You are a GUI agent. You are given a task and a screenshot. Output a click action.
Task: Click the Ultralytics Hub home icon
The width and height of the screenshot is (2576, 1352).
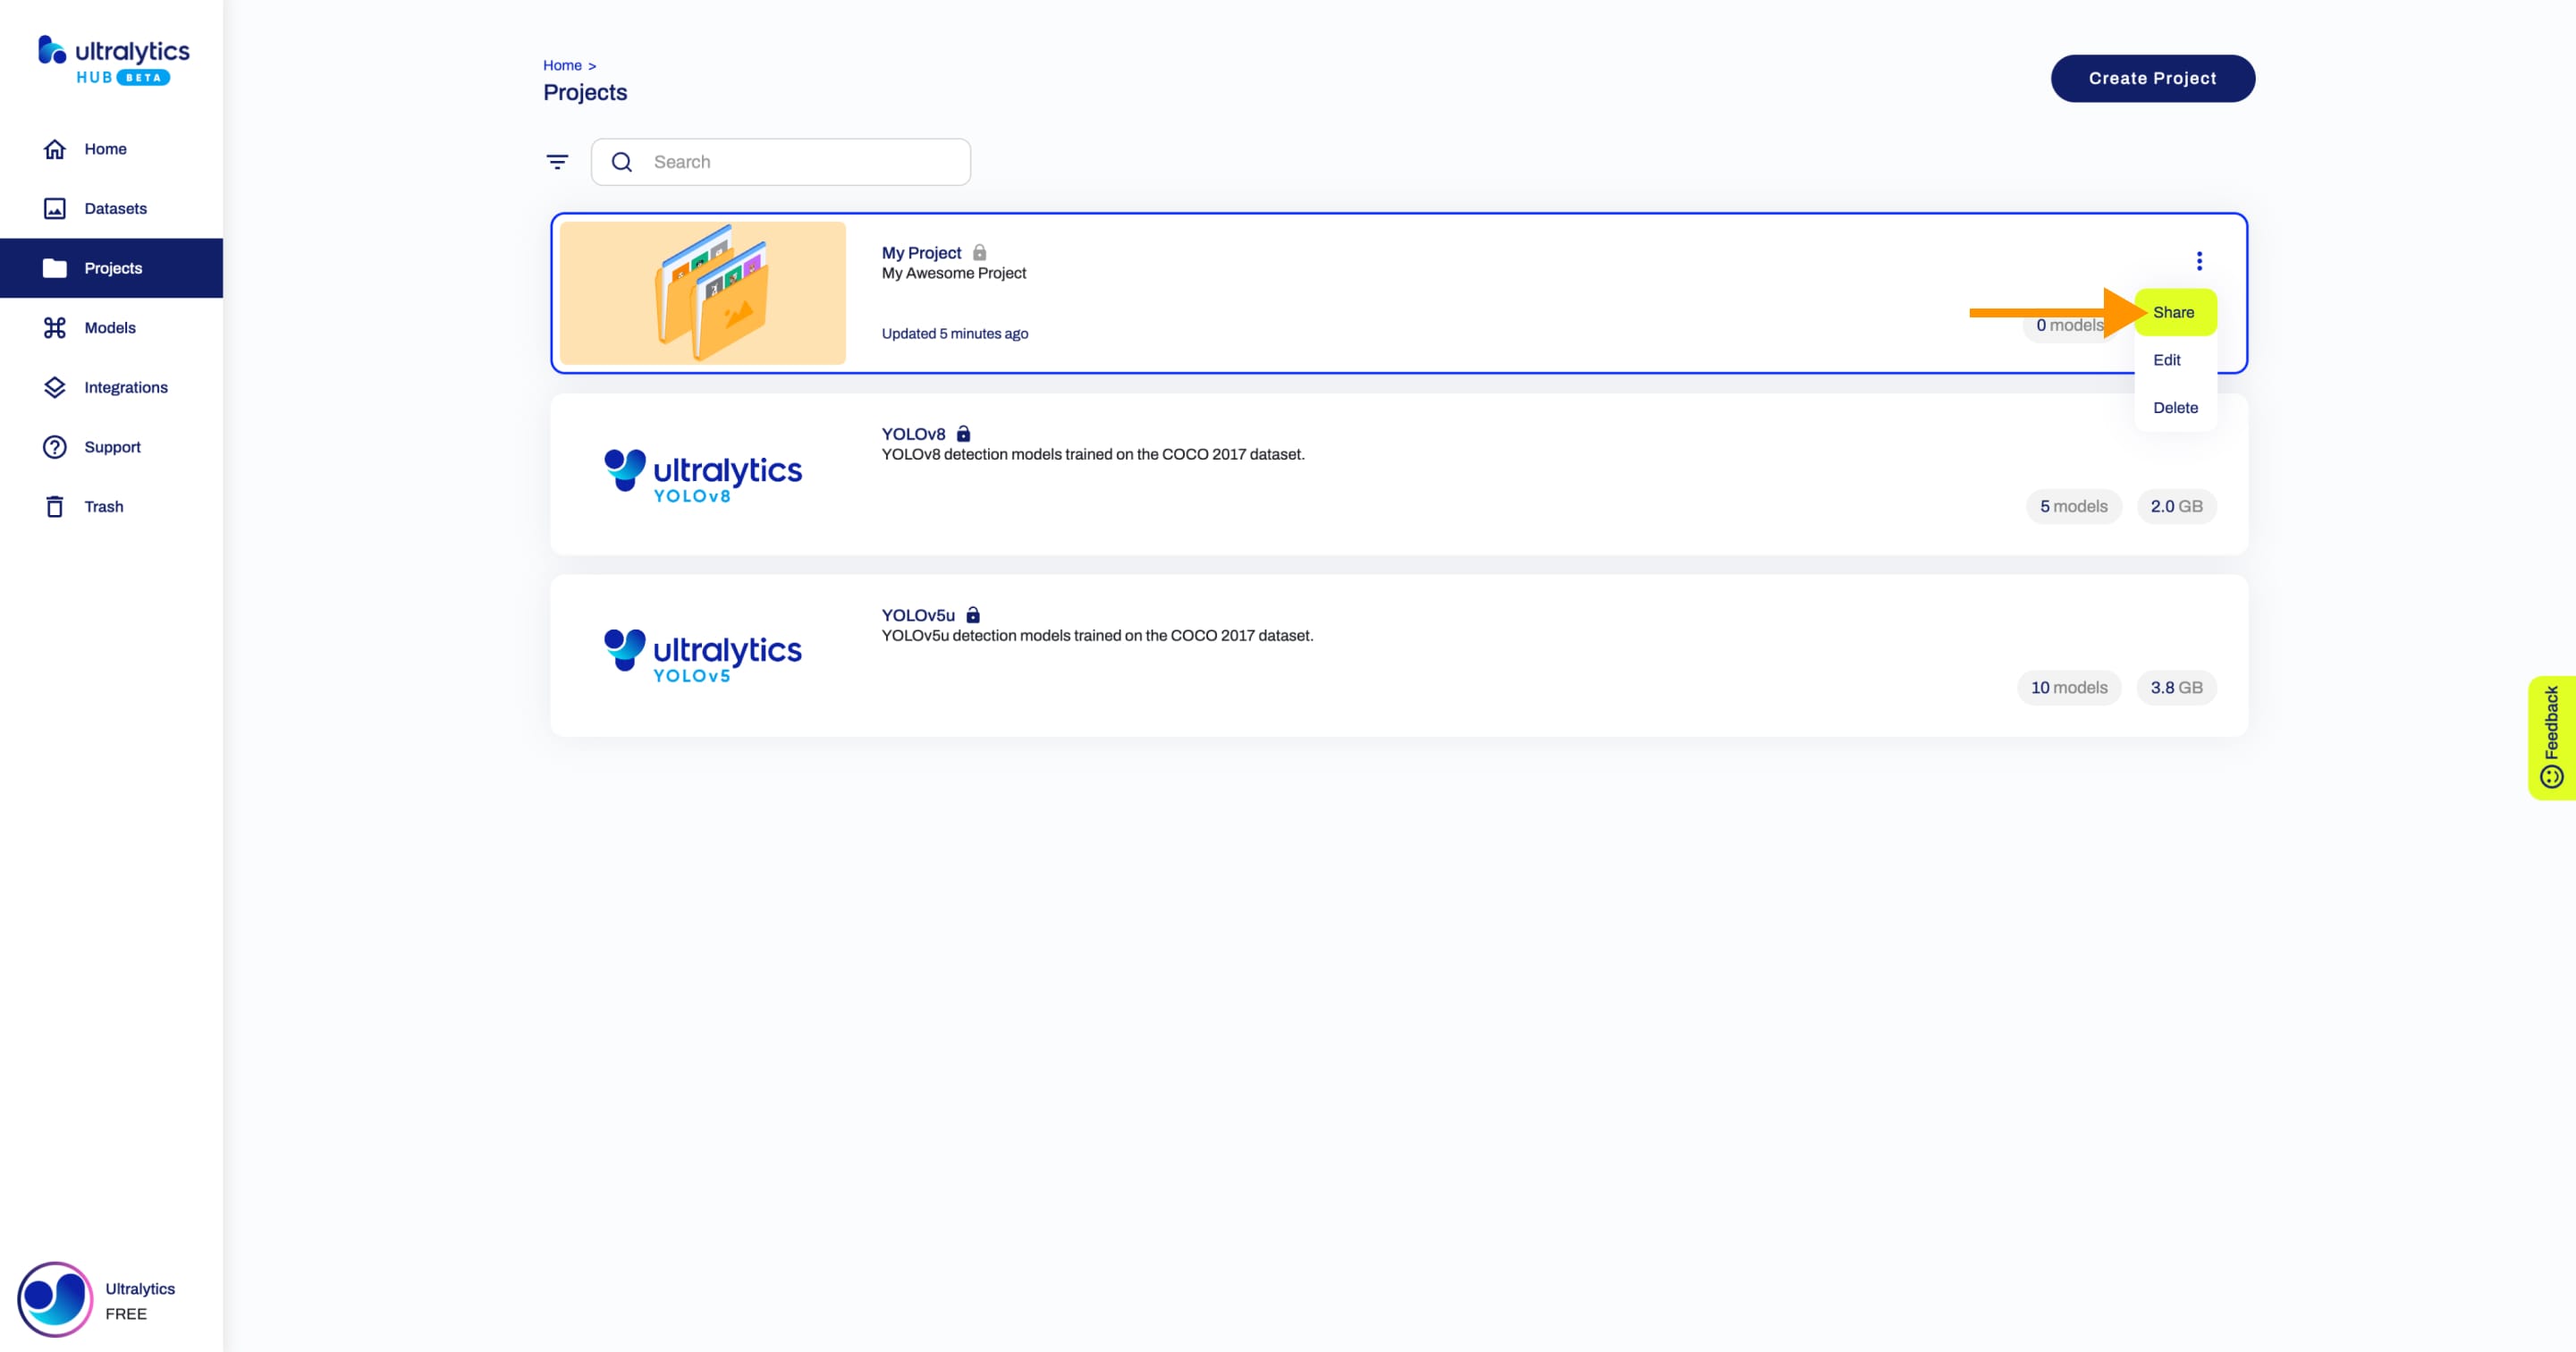[56, 148]
